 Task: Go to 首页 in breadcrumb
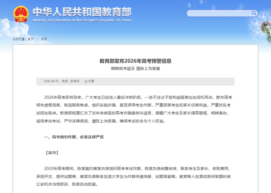pos(31,39)
